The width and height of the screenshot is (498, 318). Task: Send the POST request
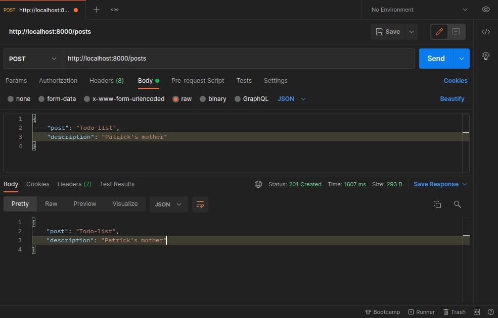[x=436, y=59]
